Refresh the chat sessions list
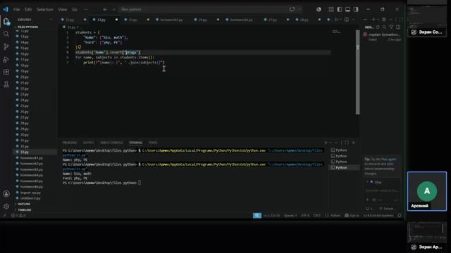 tap(378, 27)
